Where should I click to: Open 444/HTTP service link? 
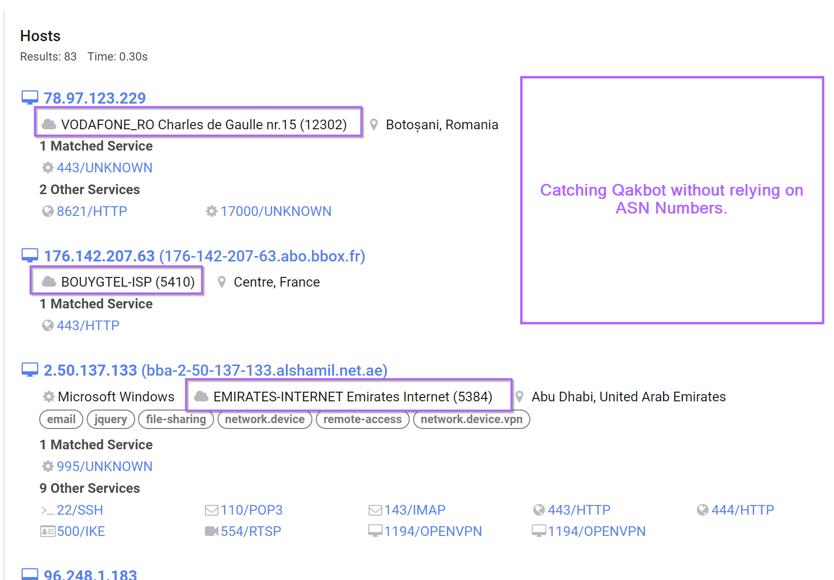click(x=743, y=510)
